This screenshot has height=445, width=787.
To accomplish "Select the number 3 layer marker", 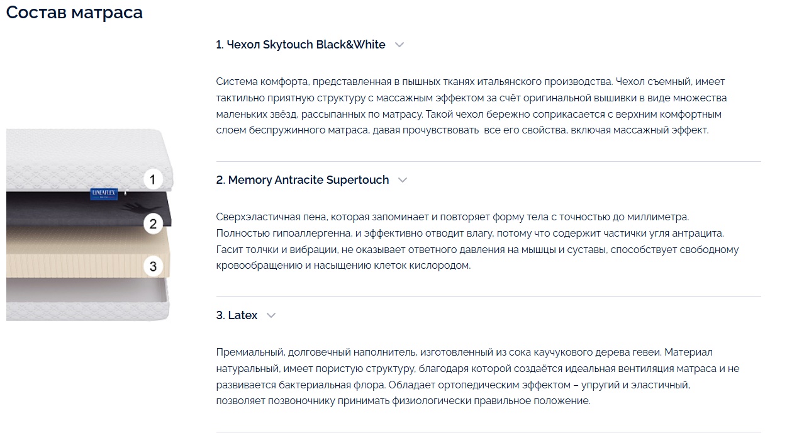I will [x=153, y=266].
